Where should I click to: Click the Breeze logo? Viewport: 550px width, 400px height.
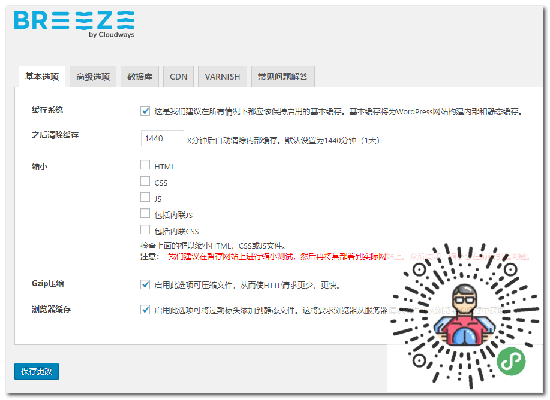tap(72, 22)
